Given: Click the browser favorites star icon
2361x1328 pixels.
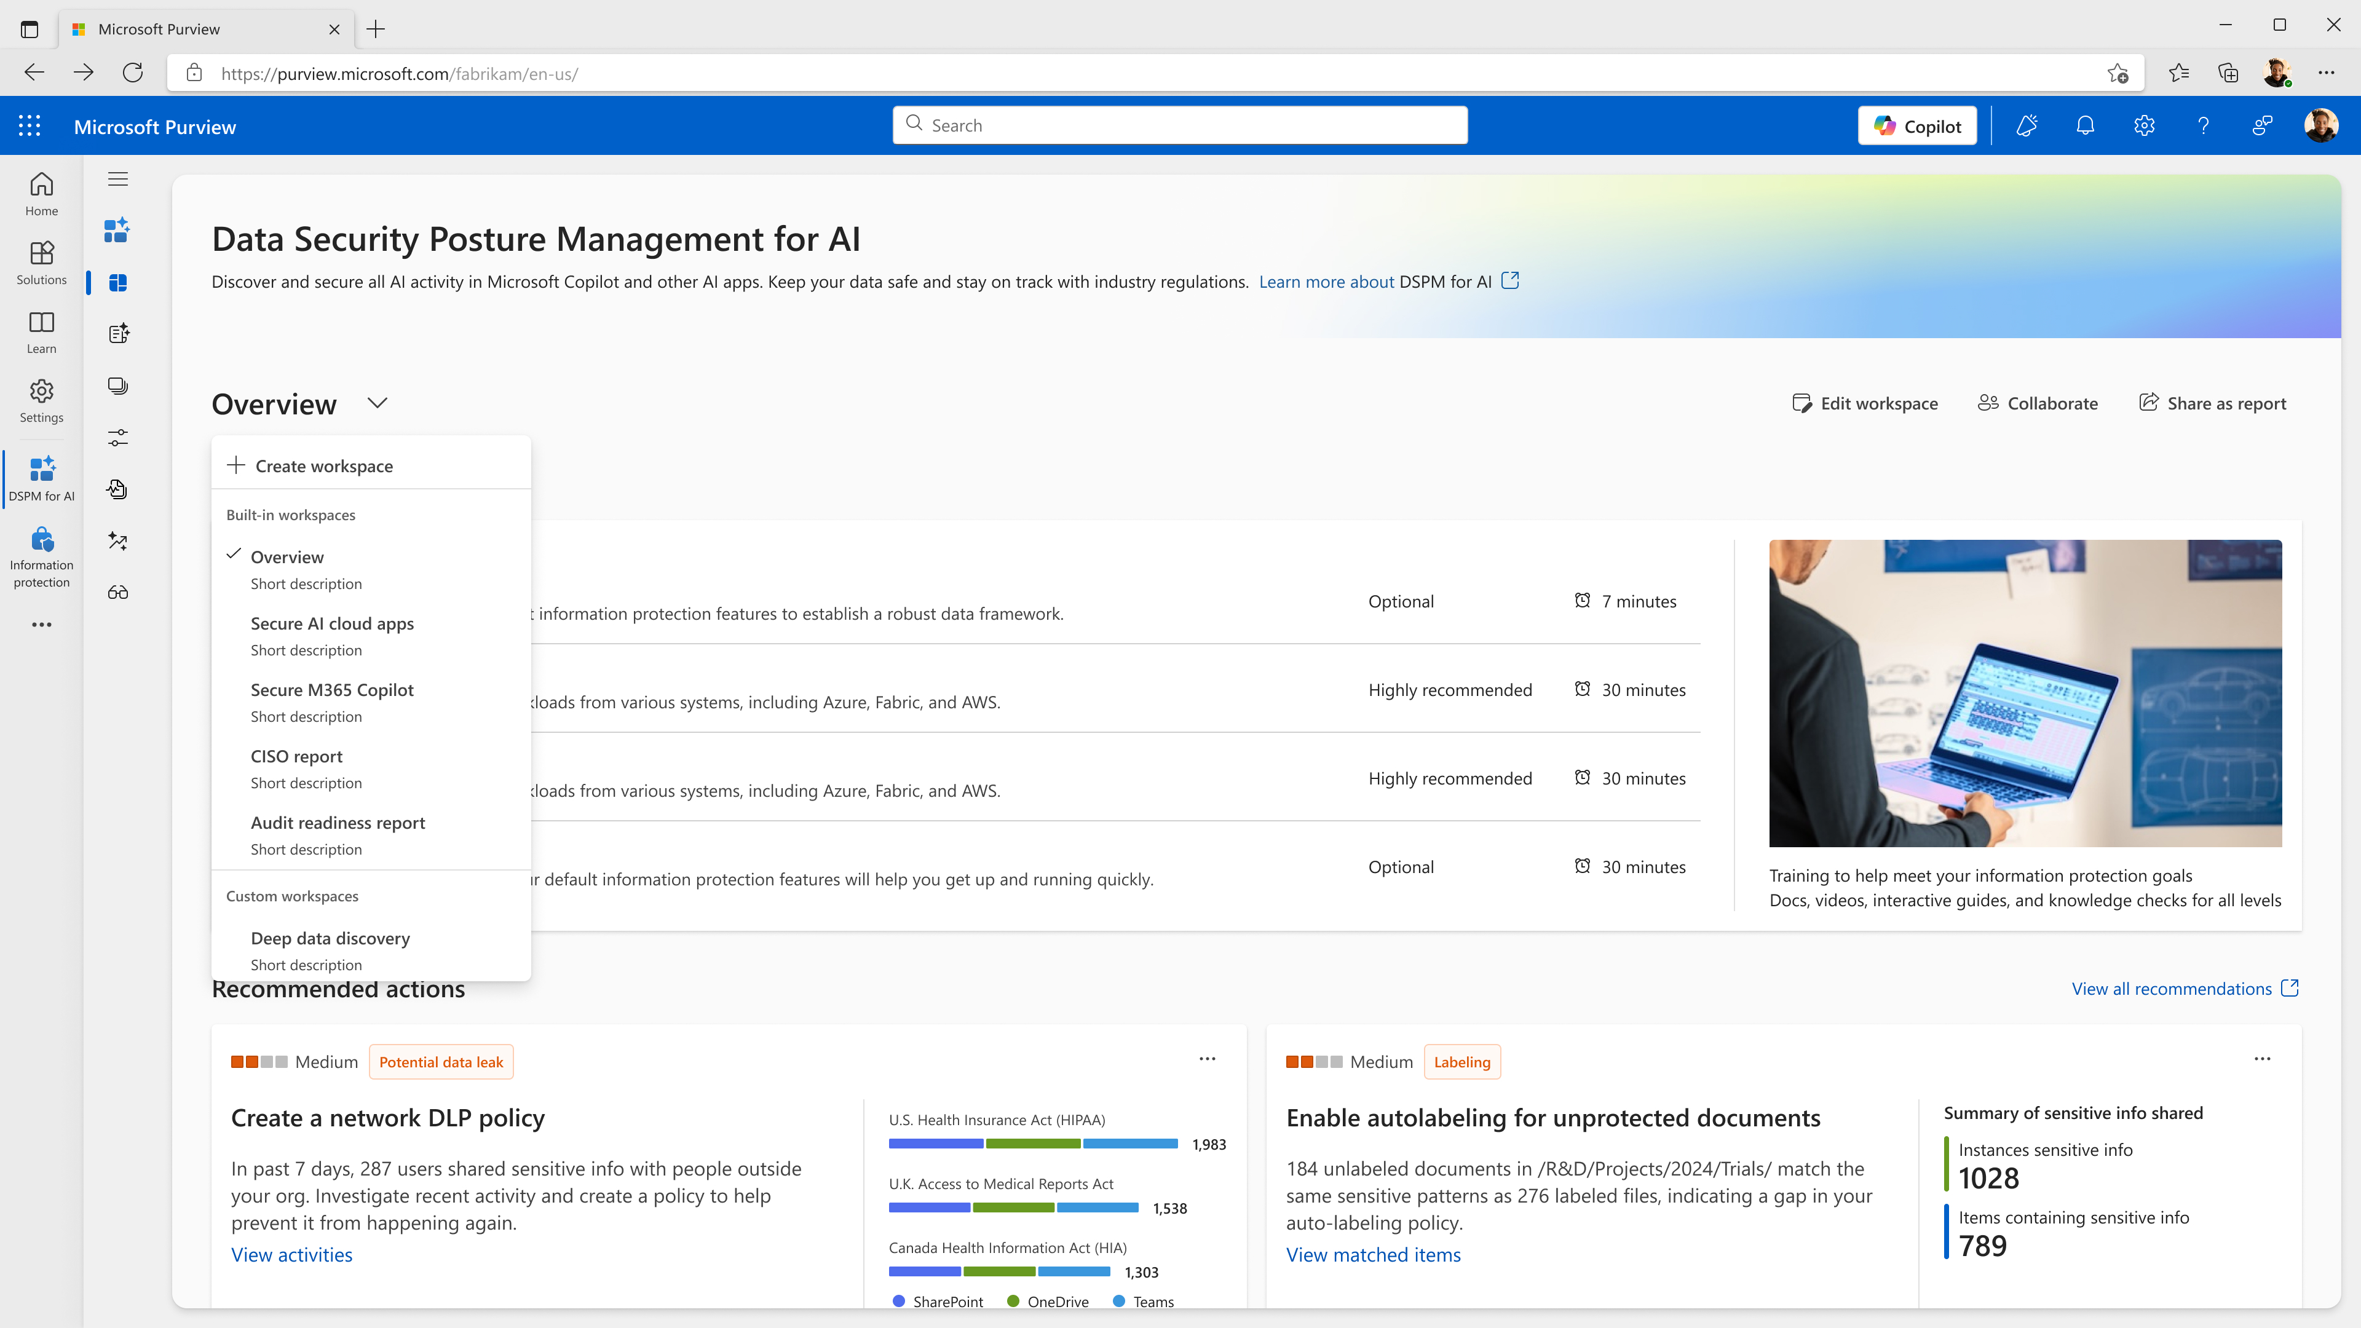Looking at the screenshot, I should coord(2178,73).
